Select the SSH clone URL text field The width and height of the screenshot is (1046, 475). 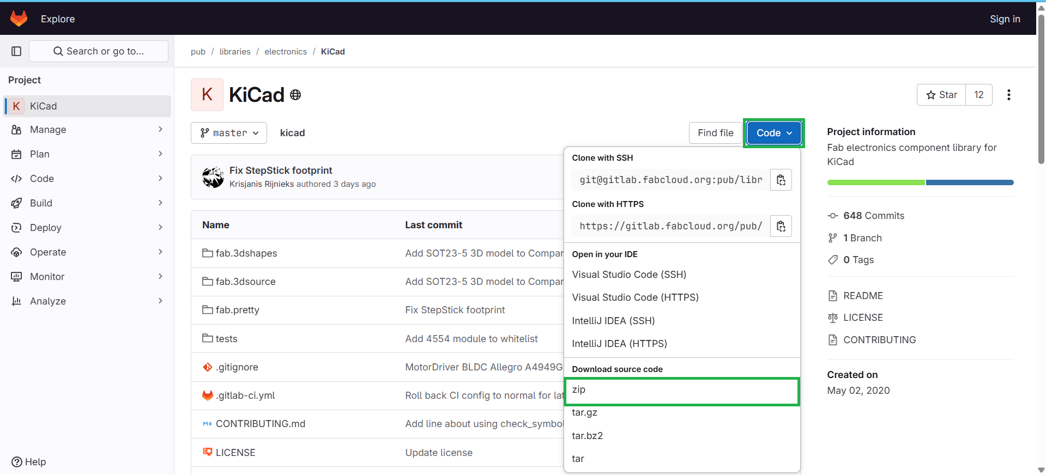point(671,180)
